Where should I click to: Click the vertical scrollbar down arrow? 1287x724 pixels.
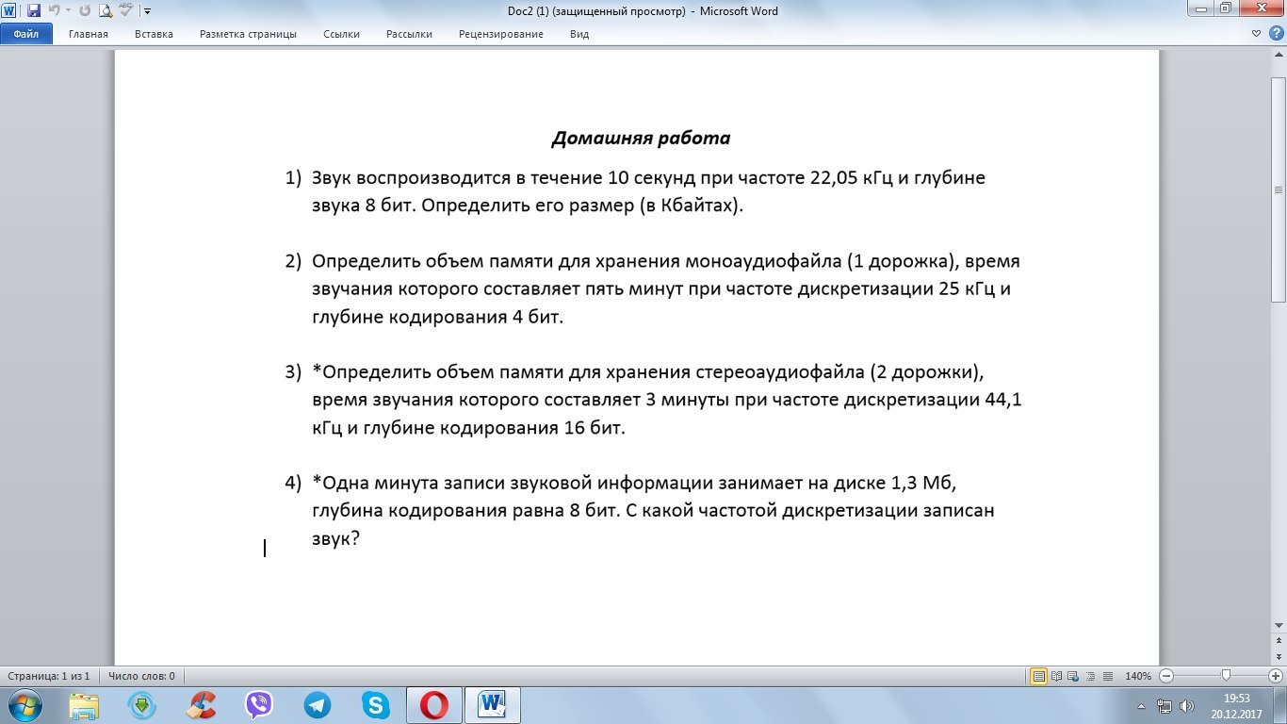[1279, 626]
